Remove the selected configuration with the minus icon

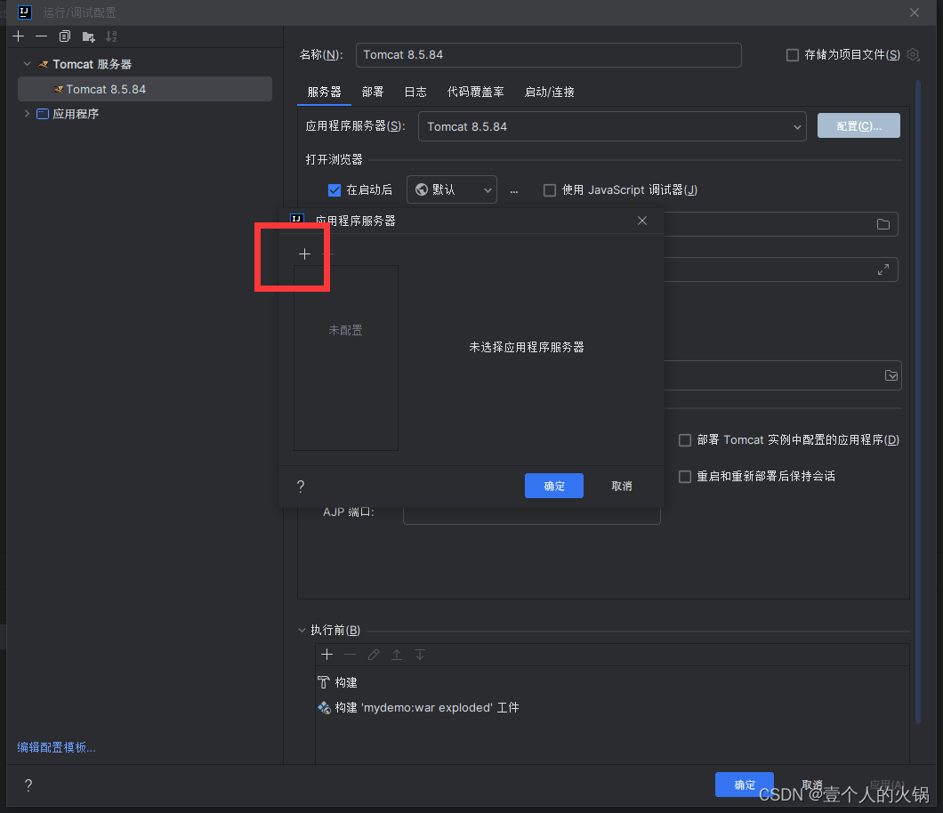[x=42, y=36]
